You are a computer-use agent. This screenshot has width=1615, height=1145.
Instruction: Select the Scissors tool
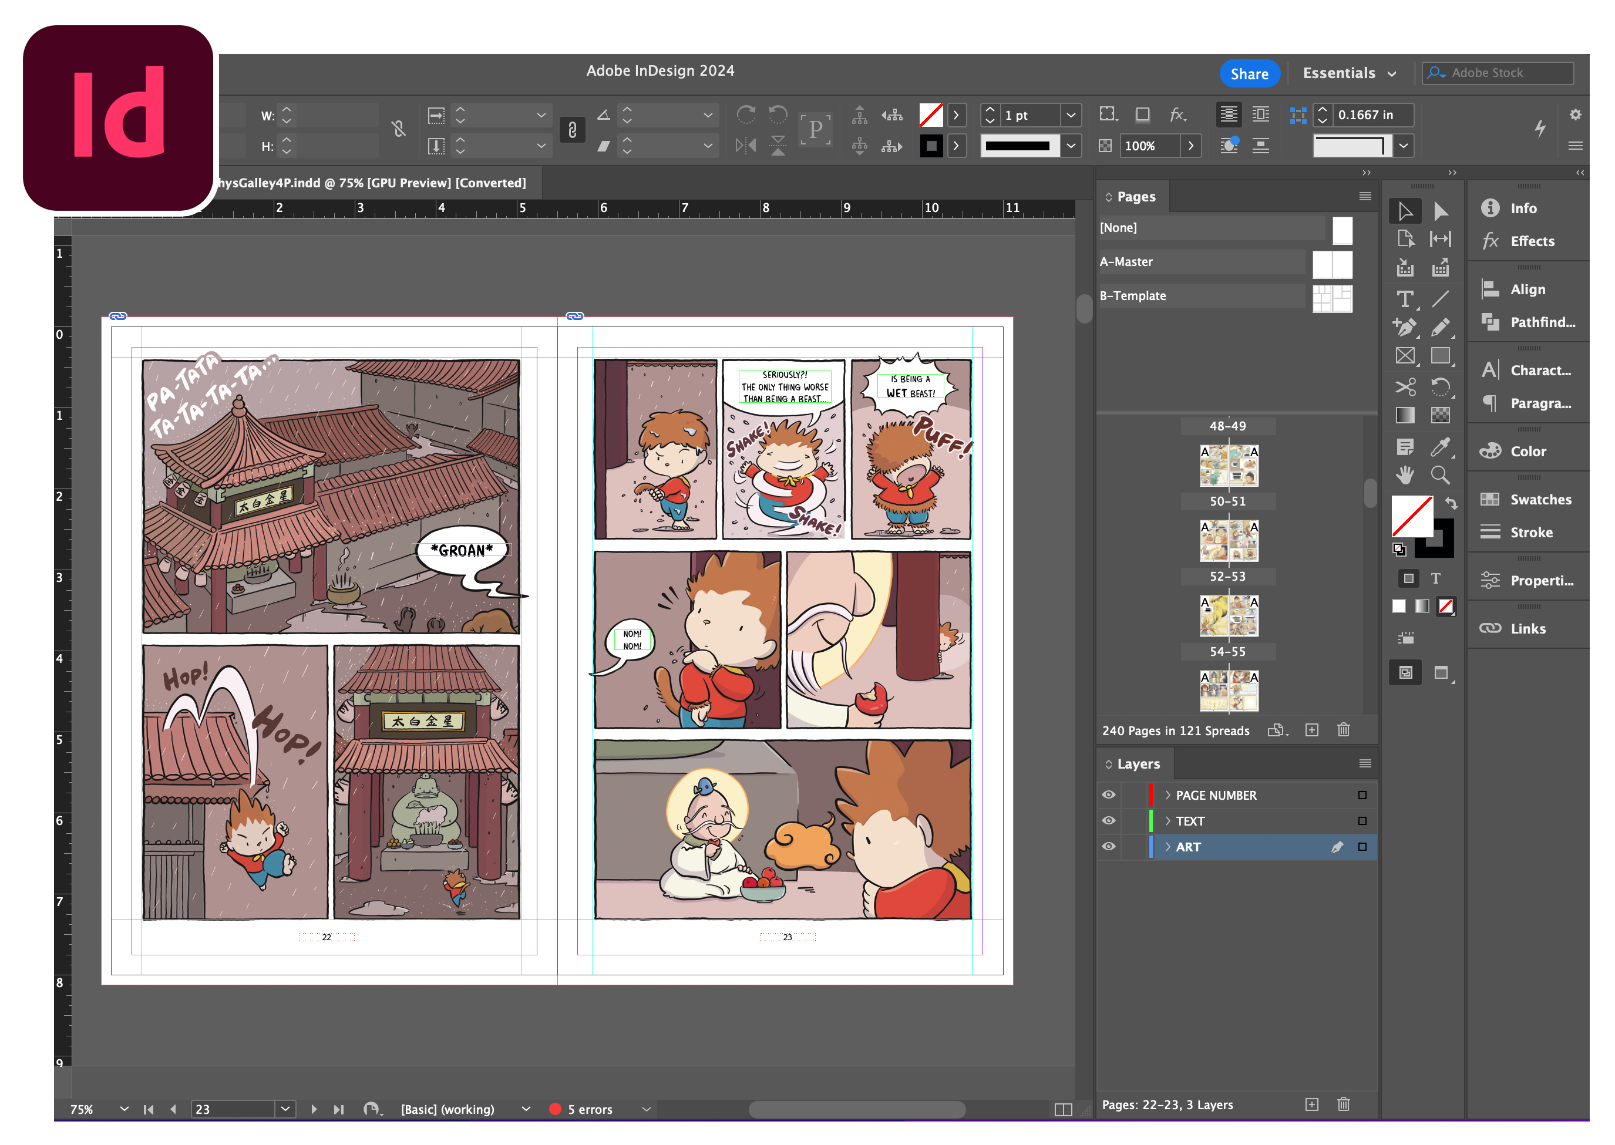pos(1404,387)
